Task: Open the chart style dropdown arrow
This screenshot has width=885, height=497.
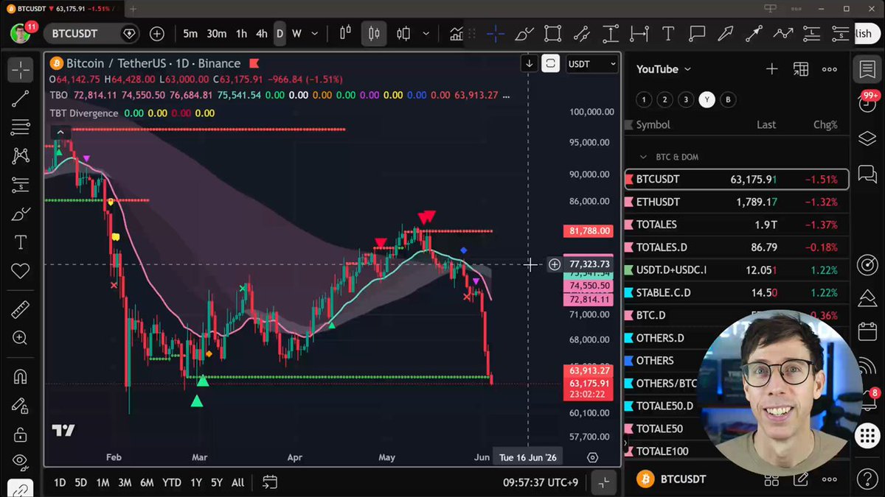Action: pos(426,34)
